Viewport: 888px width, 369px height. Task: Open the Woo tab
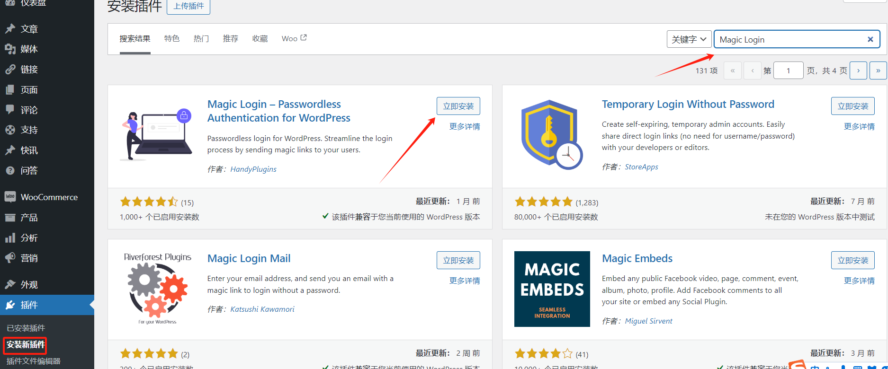pyautogui.click(x=294, y=39)
